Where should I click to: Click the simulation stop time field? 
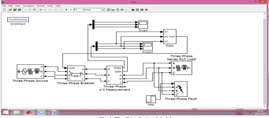tap(78, 10)
